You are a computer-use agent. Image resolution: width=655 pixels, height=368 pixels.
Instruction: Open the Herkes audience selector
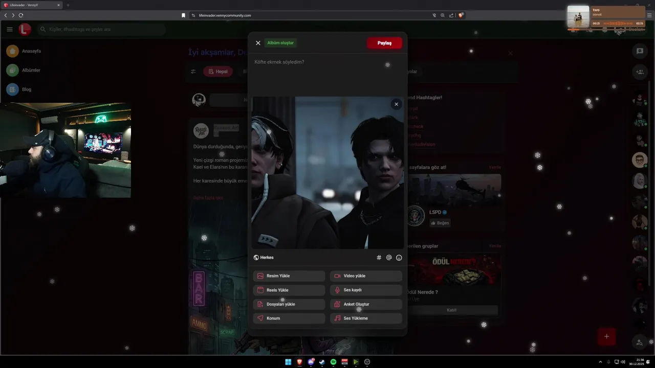click(264, 258)
